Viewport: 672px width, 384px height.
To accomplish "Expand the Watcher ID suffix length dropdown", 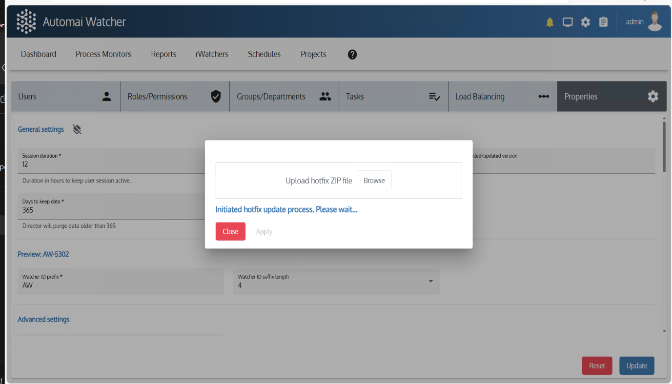I will pos(336,282).
